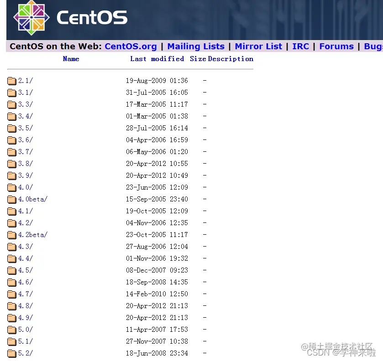Screen dimensions: 383x361
Task: Open the 3.7/ directory link
Action: pos(26,152)
